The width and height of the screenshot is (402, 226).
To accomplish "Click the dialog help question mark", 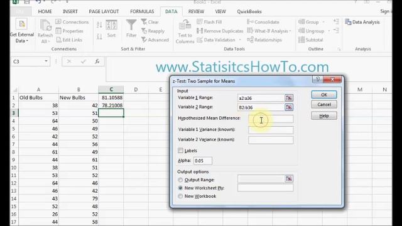I will click(x=318, y=79).
